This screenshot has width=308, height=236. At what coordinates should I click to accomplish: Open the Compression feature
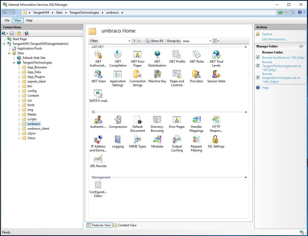[118, 122]
